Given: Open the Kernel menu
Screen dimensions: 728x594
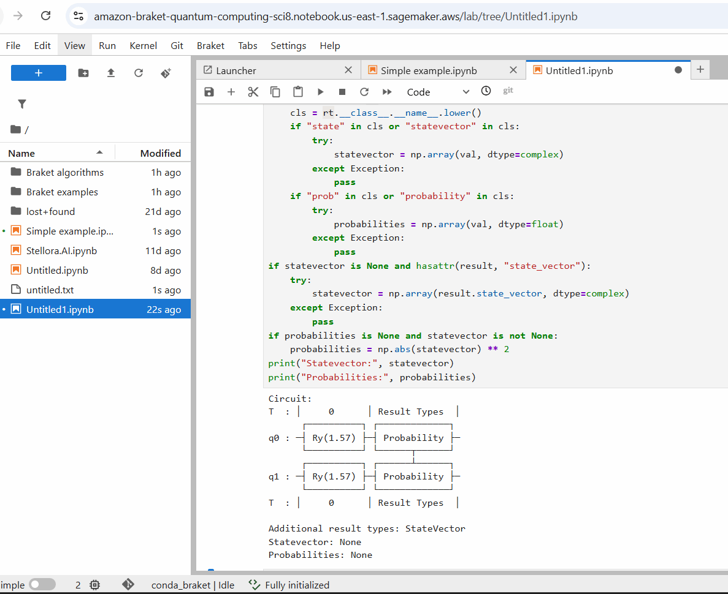Looking at the screenshot, I should tap(143, 45).
